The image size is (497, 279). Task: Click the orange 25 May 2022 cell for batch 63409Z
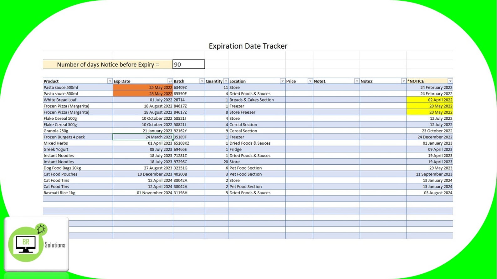(143, 87)
